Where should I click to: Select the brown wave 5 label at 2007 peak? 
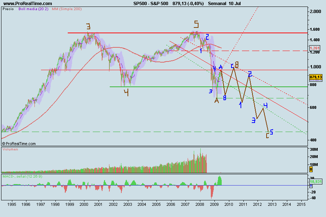click(x=196, y=24)
